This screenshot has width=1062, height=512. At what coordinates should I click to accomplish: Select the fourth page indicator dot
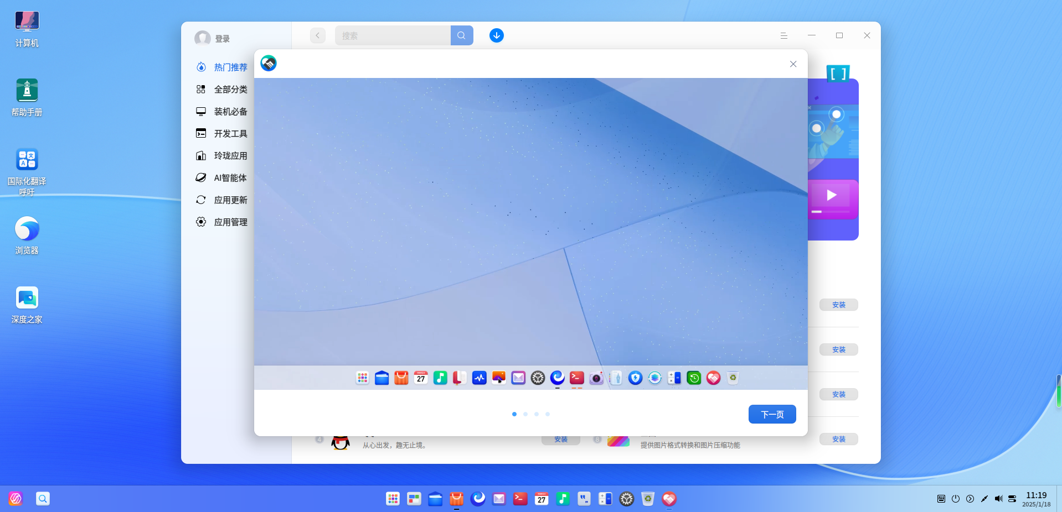tap(548, 414)
